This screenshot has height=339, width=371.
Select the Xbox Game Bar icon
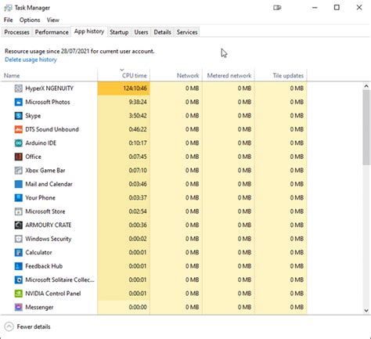pyautogui.click(x=18, y=171)
